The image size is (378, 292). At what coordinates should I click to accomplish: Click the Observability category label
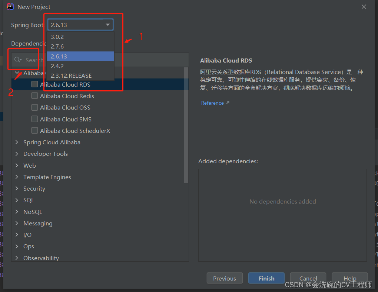[41, 258]
